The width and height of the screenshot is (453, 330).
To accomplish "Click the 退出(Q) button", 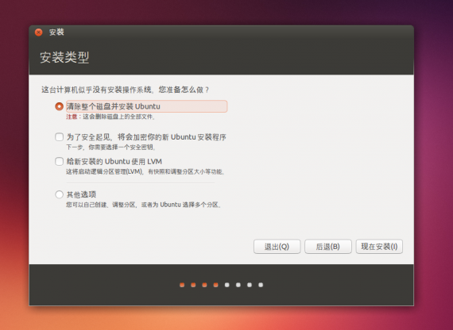I will click(277, 247).
